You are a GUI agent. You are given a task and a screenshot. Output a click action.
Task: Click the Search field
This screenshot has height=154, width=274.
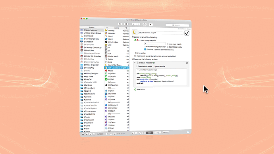coord(177,25)
